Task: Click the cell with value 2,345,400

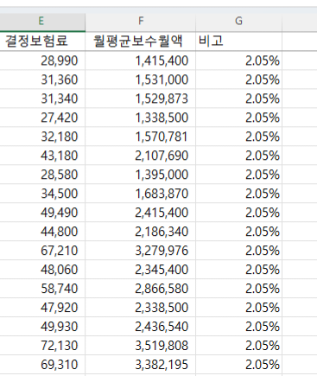Action: click(x=141, y=270)
